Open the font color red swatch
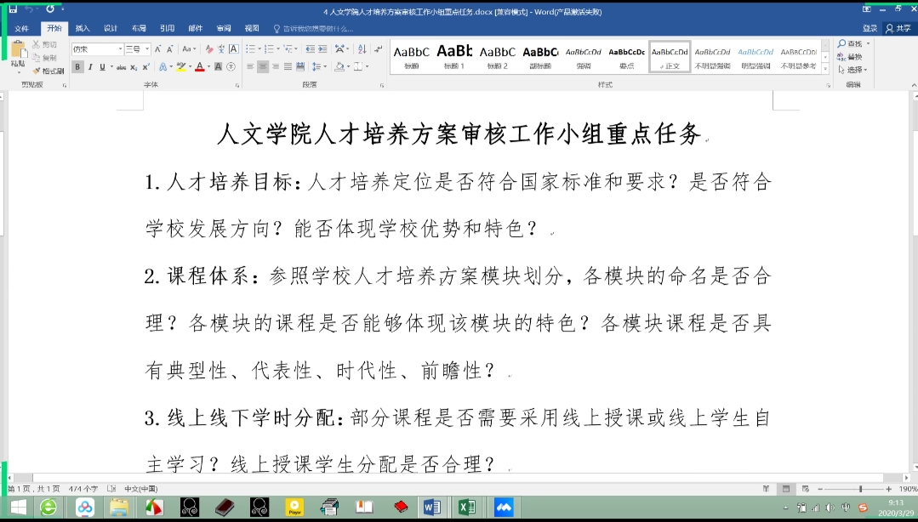The width and height of the screenshot is (918, 522). [199, 67]
